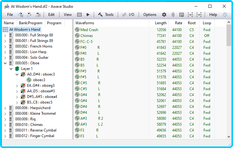Open settings with the gear icon
The width and height of the screenshot is (233, 148).
[x=164, y=15]
